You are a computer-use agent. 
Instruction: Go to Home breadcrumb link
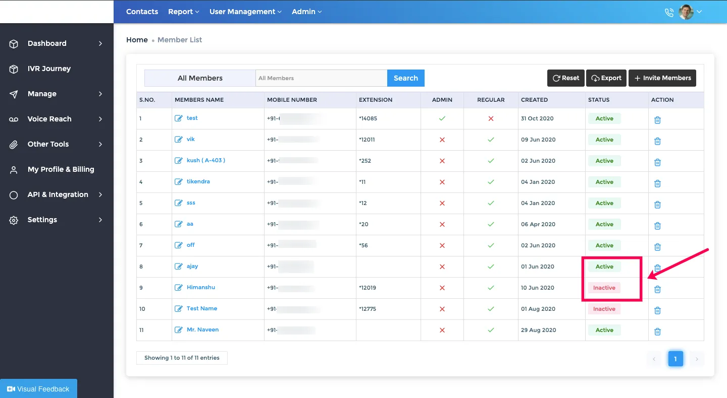click(x=137, y=40)
